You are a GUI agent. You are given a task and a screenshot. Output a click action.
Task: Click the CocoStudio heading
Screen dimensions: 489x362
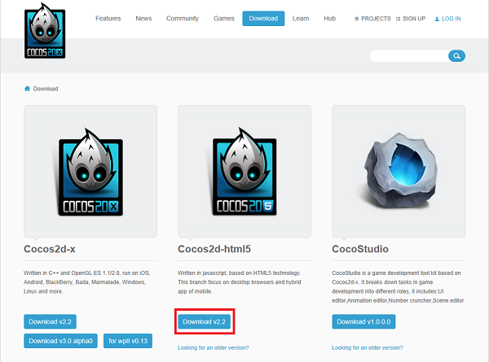click(360, 249)
